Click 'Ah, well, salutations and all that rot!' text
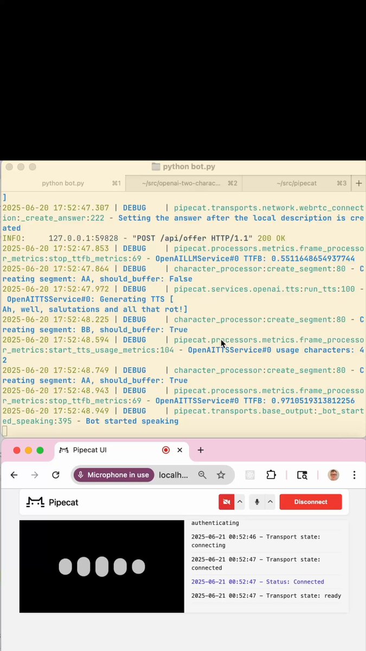Image resolution: width=366 pixels, height=651 pixels. 95,309
